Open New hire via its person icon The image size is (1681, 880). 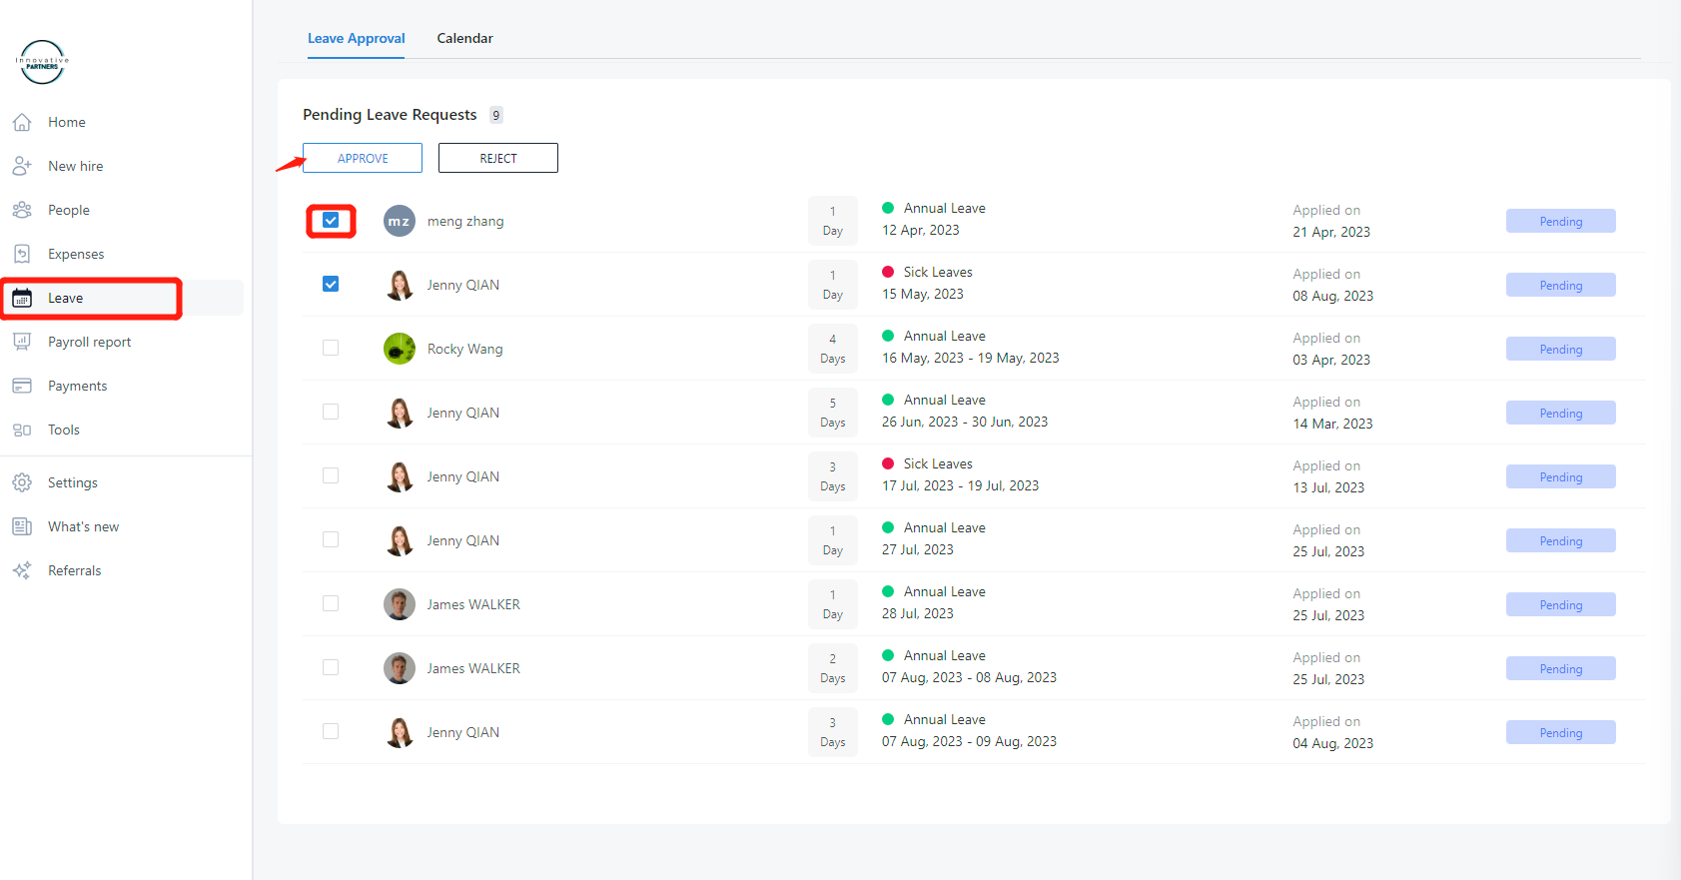(x=22, y=166)
